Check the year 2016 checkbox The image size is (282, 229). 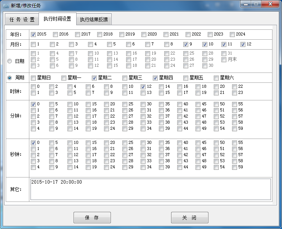(55, 34)
